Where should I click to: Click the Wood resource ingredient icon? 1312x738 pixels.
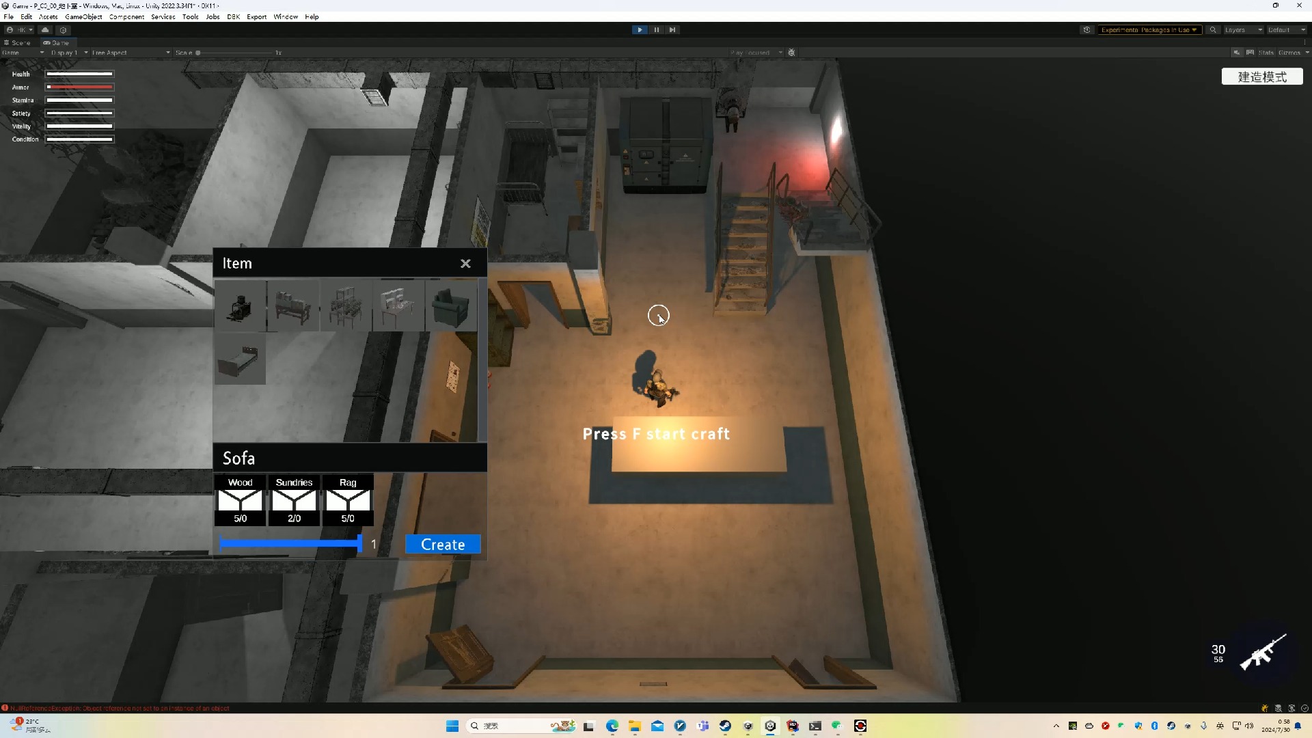click(x=240, y=500)
